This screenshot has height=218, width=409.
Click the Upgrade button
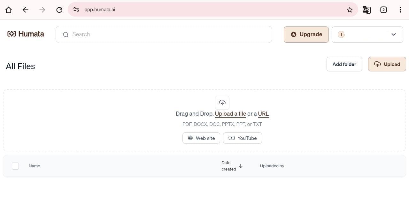tap(306, 34)
